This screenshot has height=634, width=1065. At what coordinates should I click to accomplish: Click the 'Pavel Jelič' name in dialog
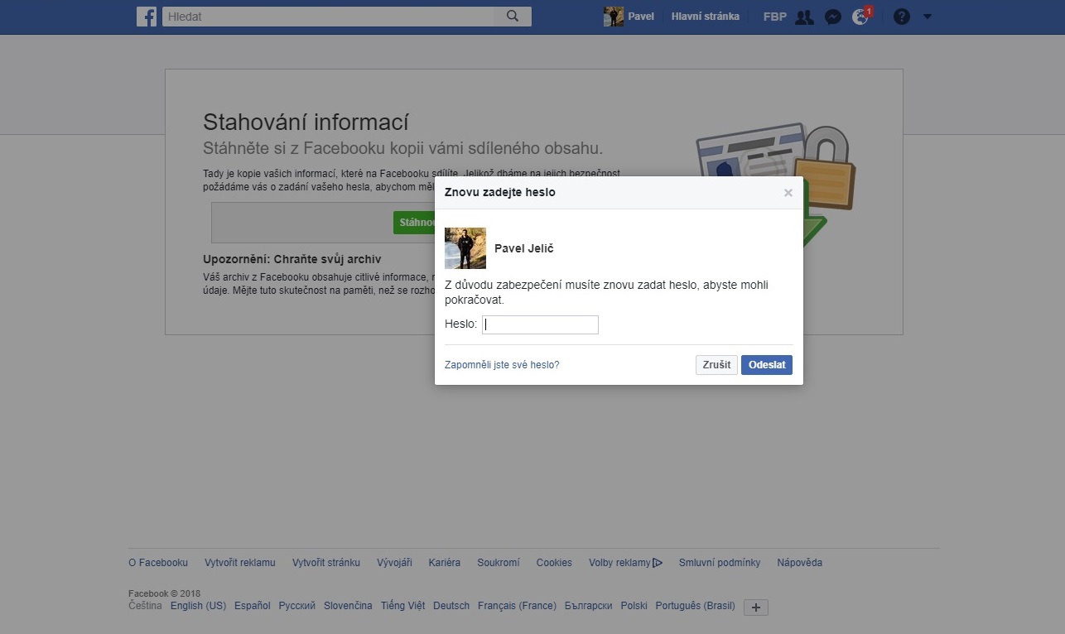[523, 248]
